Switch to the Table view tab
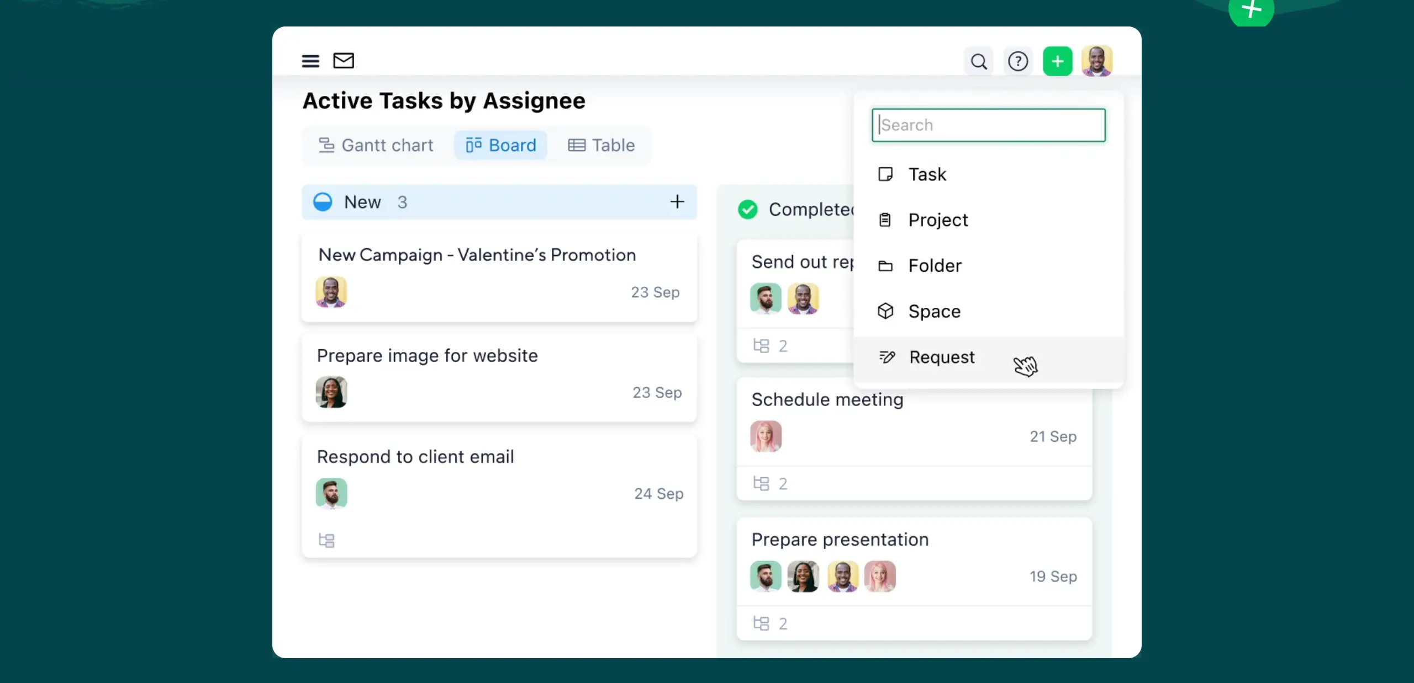Image resolution: width=1414 pixels, height=683 pixels. click(x=602, y=145)
